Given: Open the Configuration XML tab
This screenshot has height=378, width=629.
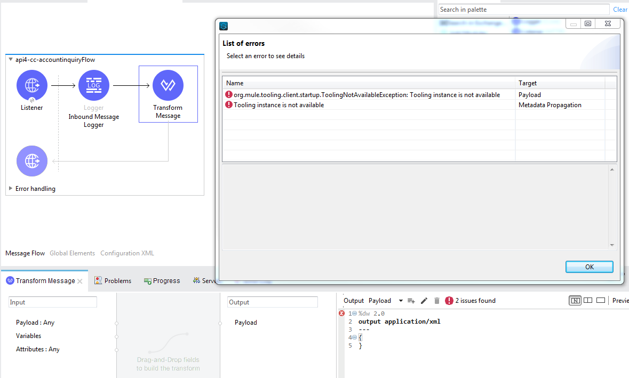Looking at the screenshot, I should [x=127, y=253].
